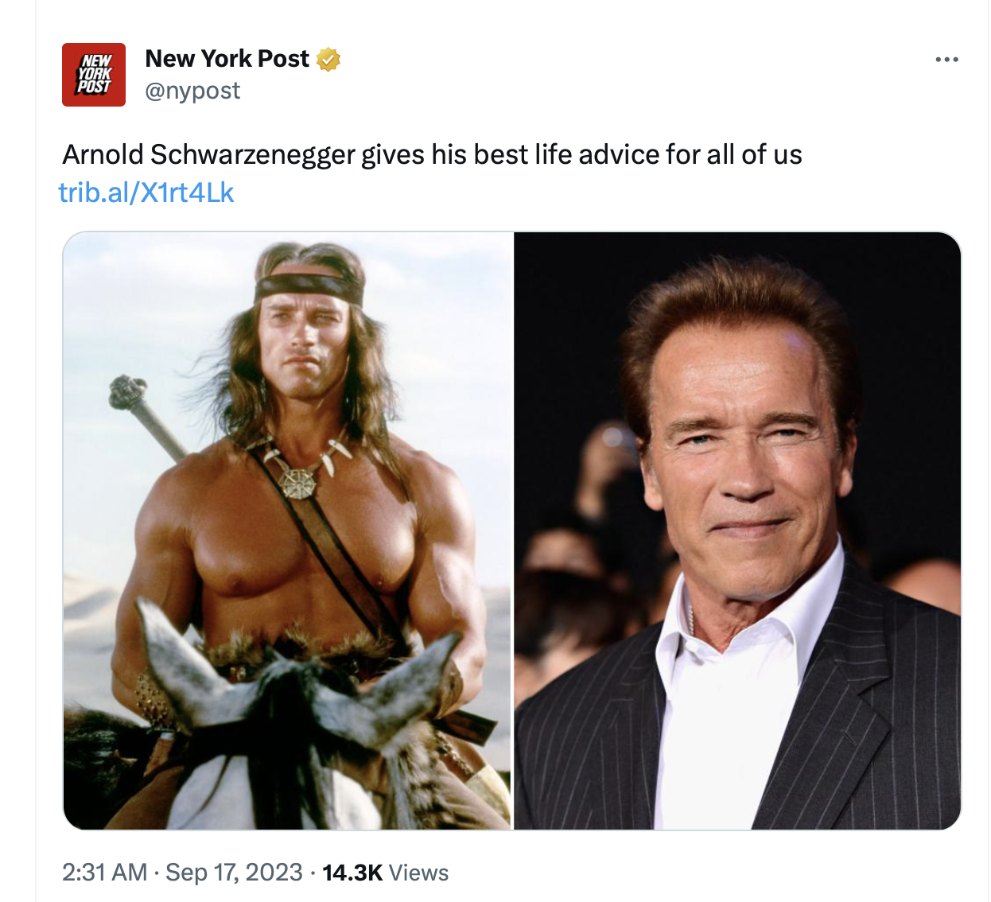Image resolution: width=991 pixels, height=902 pixels.
Task: Click the name Arnold Schwarzenegger in tweet text
Action: [208, 154]
